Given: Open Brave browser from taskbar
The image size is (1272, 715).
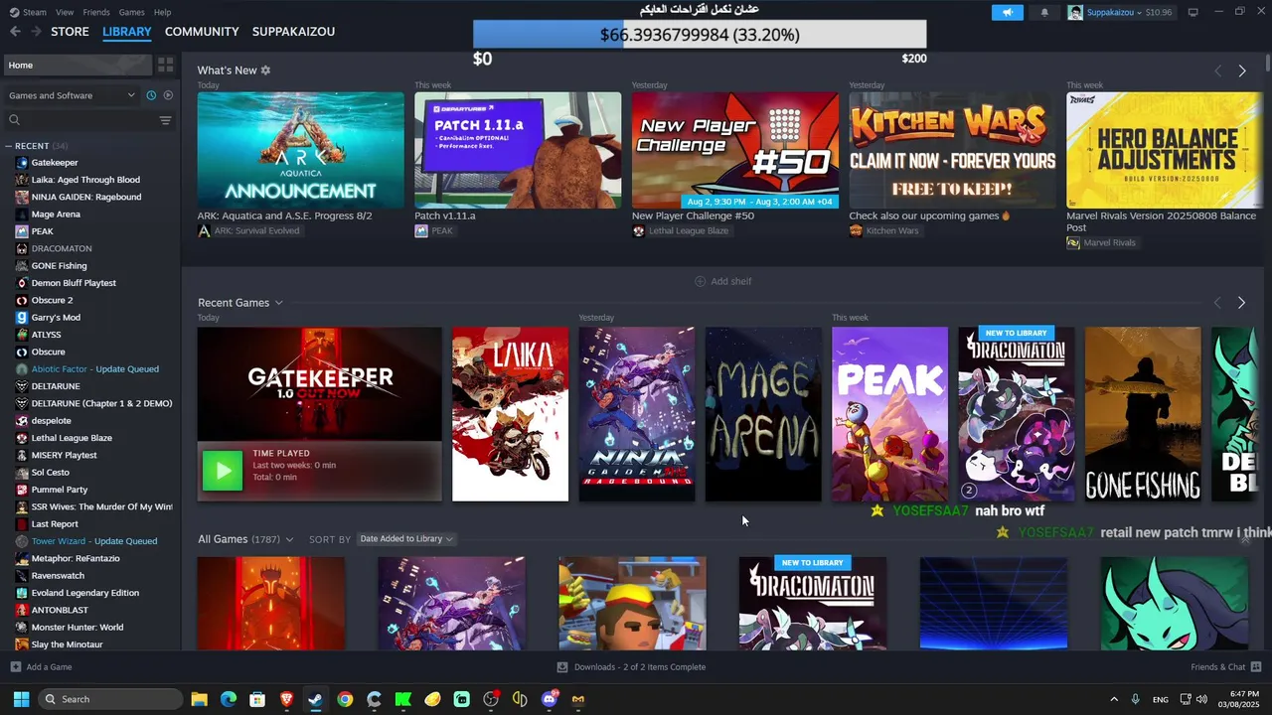Looking at the screenshot, I should click(x=286, y=699).
